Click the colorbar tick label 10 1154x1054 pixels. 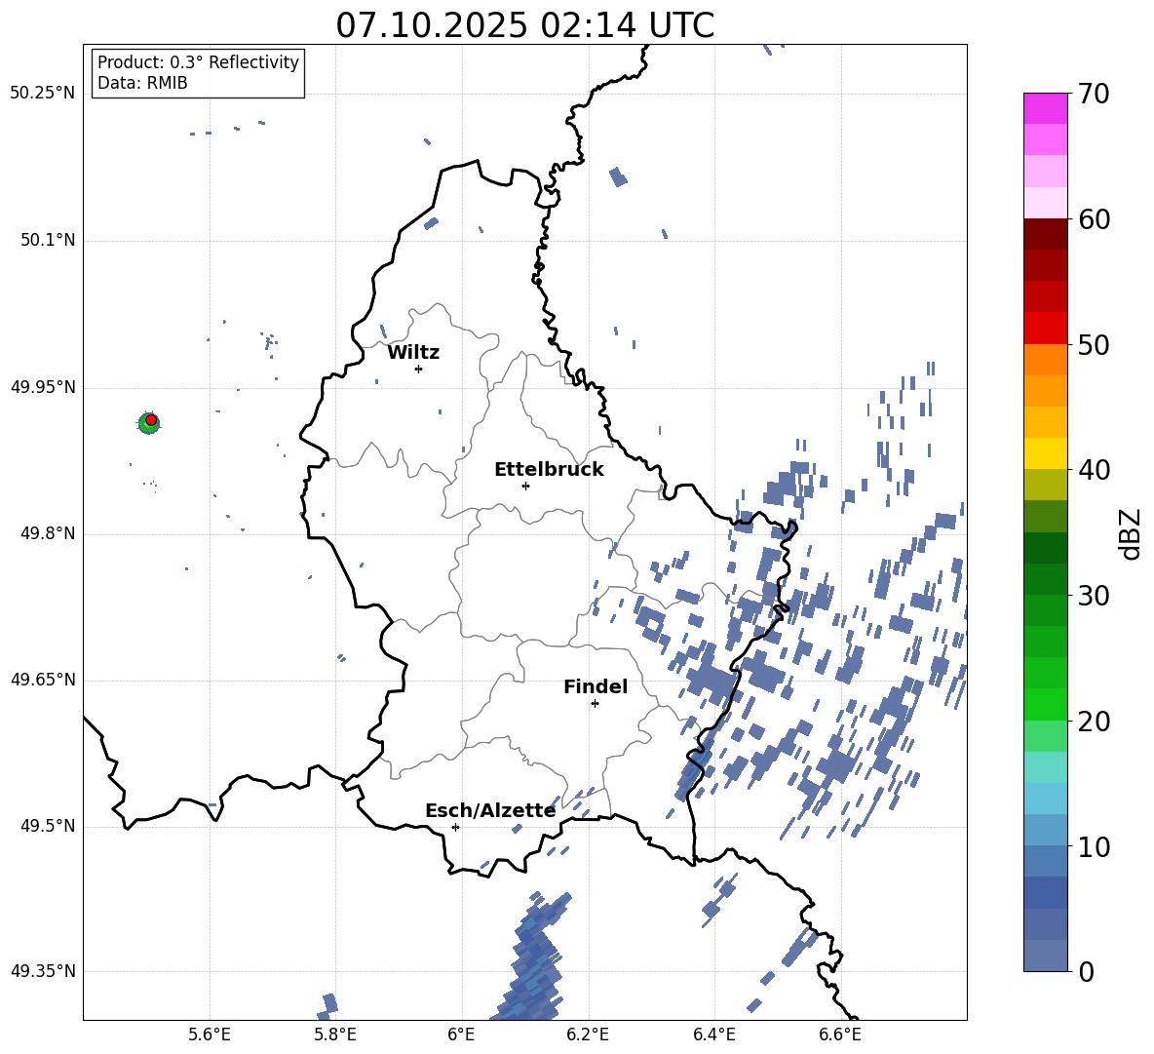[1094, 846]
